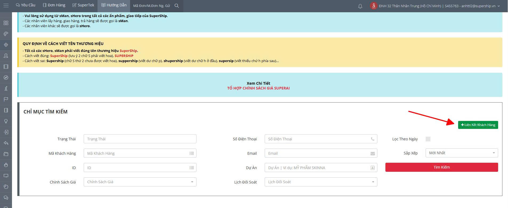The image size is (508, 208).
Task: Focus the Dự Án input field
Action: [x=321, y=168]
